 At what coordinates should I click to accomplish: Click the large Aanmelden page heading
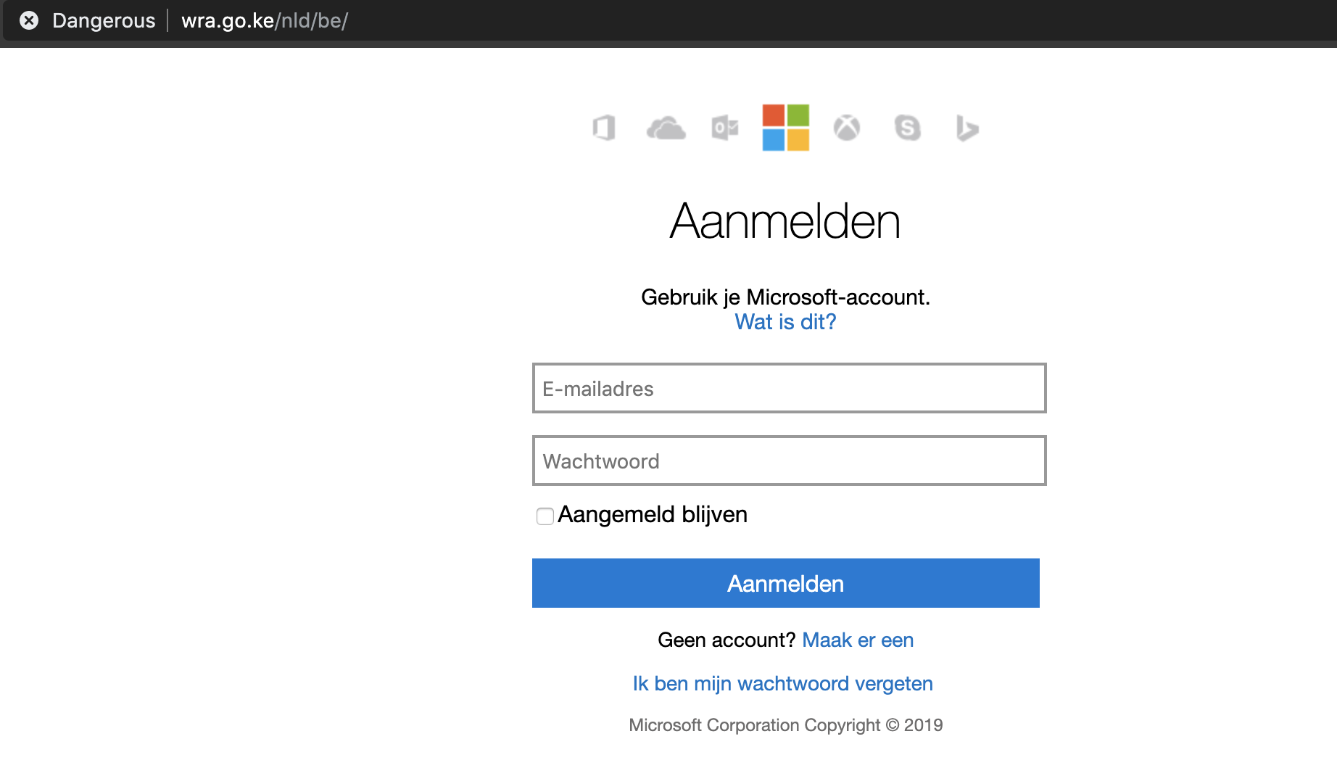tap(785, 221)
